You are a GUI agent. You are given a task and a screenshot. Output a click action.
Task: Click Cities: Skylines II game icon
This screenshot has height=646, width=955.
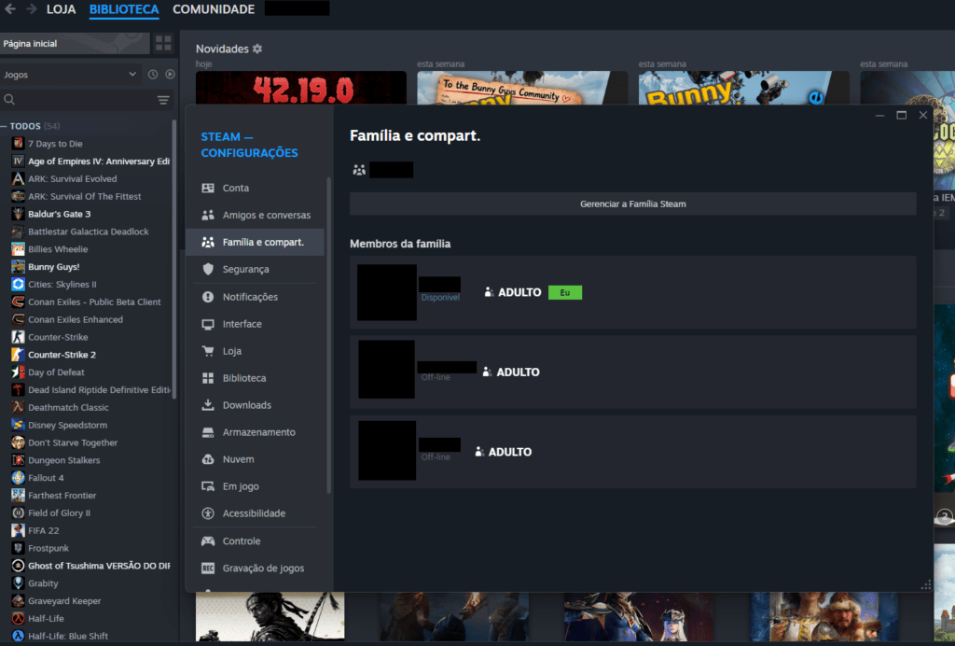point(19,284)
